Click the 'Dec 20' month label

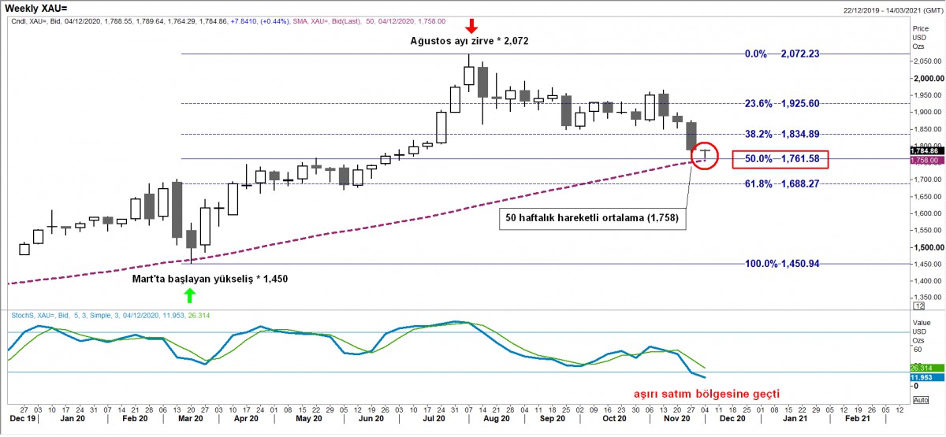[734, 420]
